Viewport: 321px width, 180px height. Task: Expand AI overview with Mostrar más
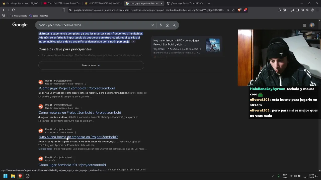[x=91, y=65]
